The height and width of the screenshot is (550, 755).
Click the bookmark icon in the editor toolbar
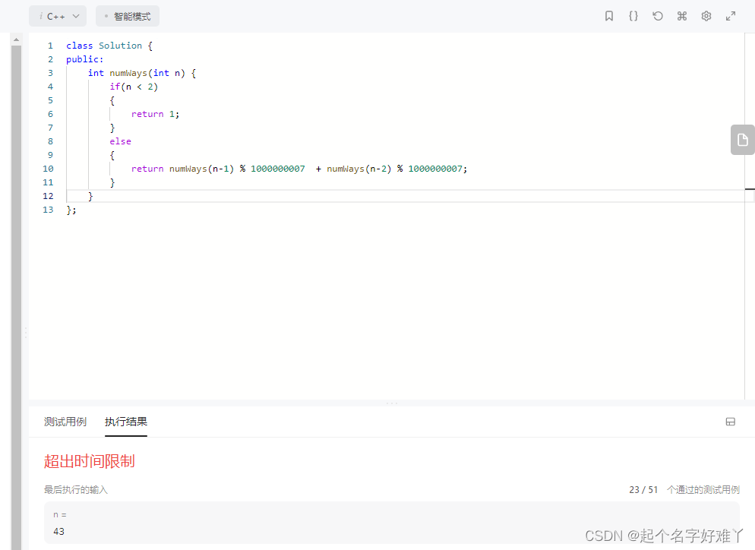tap(608, 16)
